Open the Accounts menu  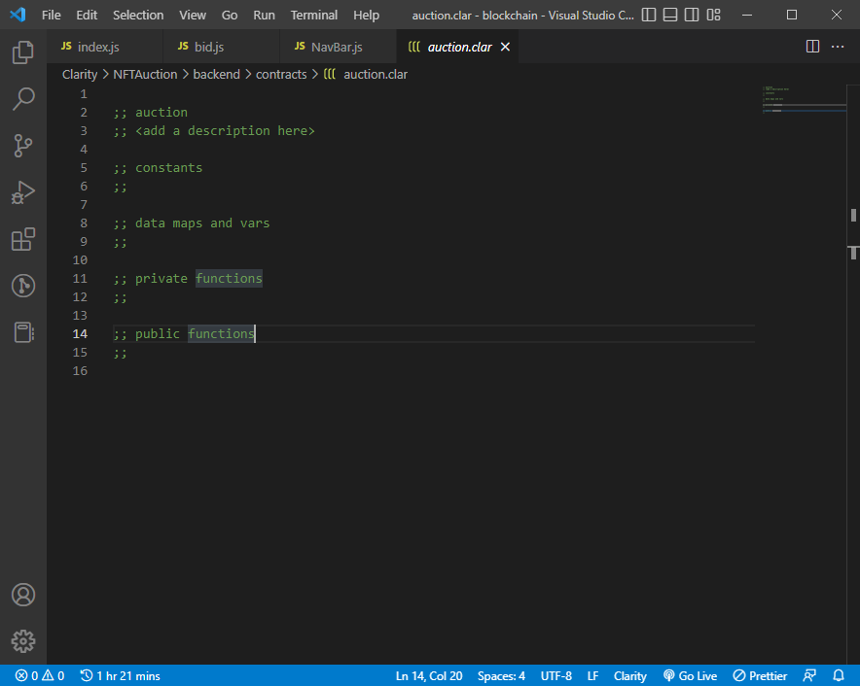(x=23, y=595)
